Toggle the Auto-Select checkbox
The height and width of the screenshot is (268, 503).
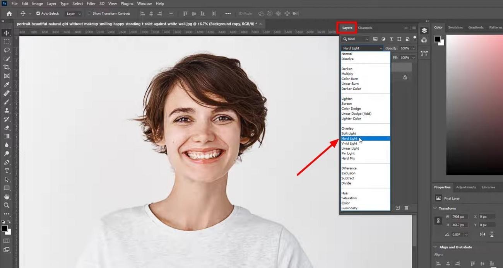pyautogui.click(x=38, y=14)
